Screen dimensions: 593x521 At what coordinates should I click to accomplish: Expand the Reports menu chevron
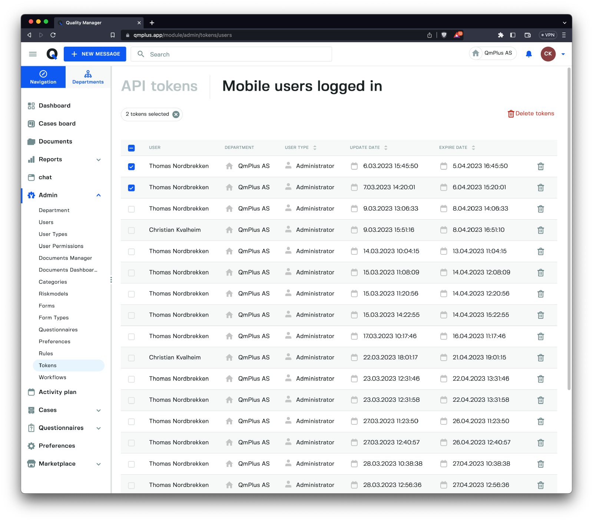click(99, 160)
